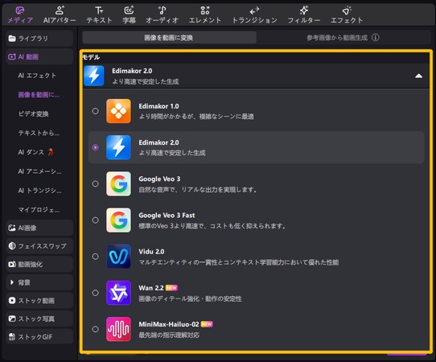436x362 pixels.
Task: Click the Google Veo 3 Fast logo icon
Action: coord(118,220)
